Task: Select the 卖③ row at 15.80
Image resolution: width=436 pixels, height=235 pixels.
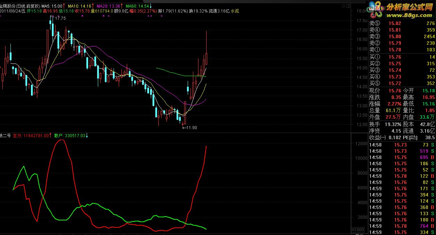Action: [402, 36]
